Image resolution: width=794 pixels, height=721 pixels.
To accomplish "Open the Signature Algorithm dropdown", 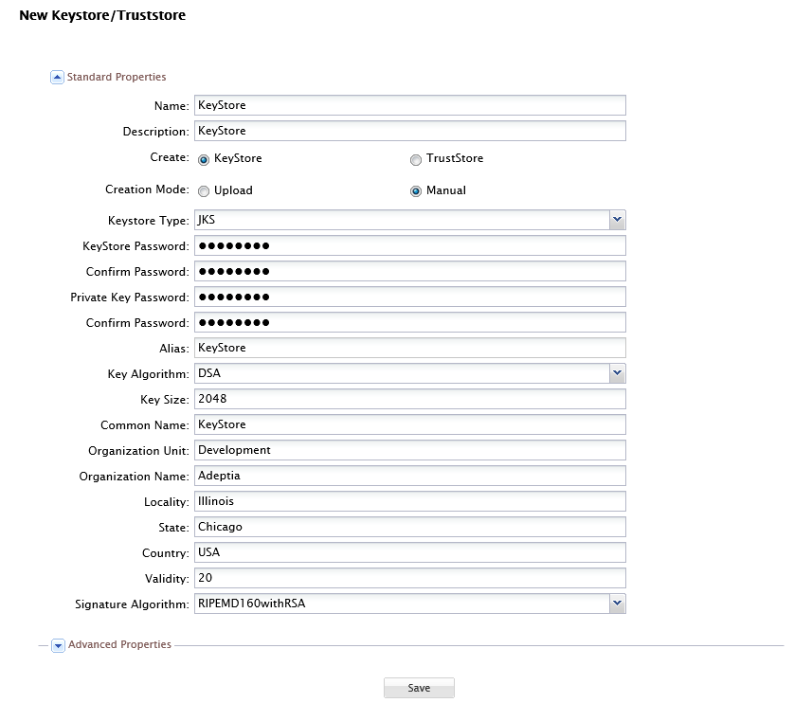I will 617,604.
